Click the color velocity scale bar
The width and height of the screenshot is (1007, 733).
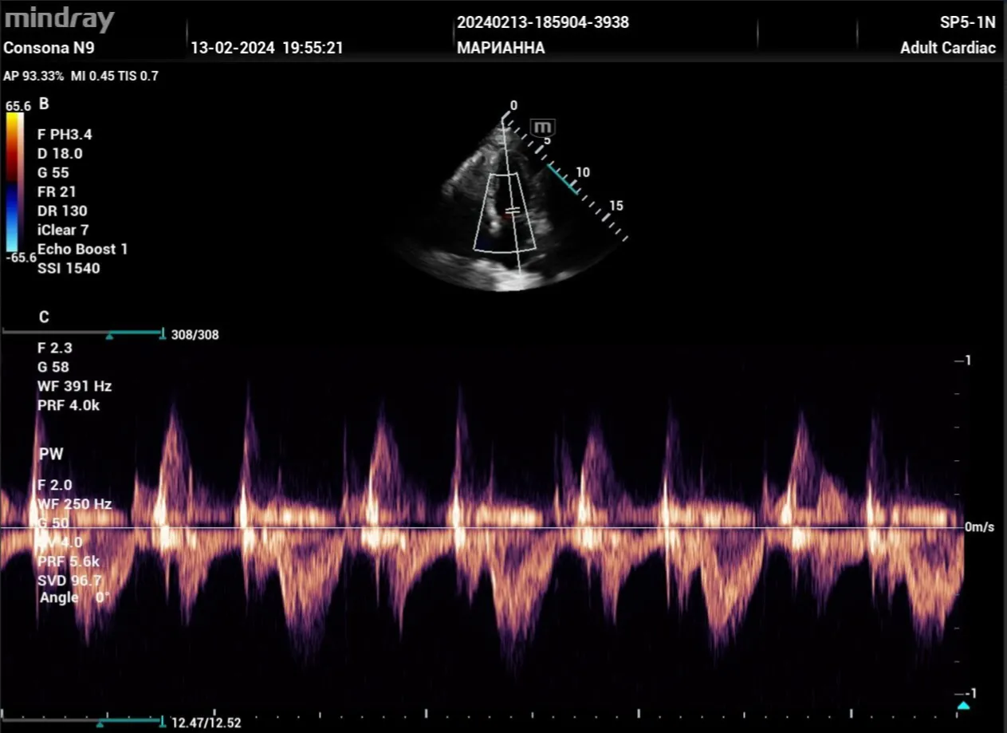14,182
